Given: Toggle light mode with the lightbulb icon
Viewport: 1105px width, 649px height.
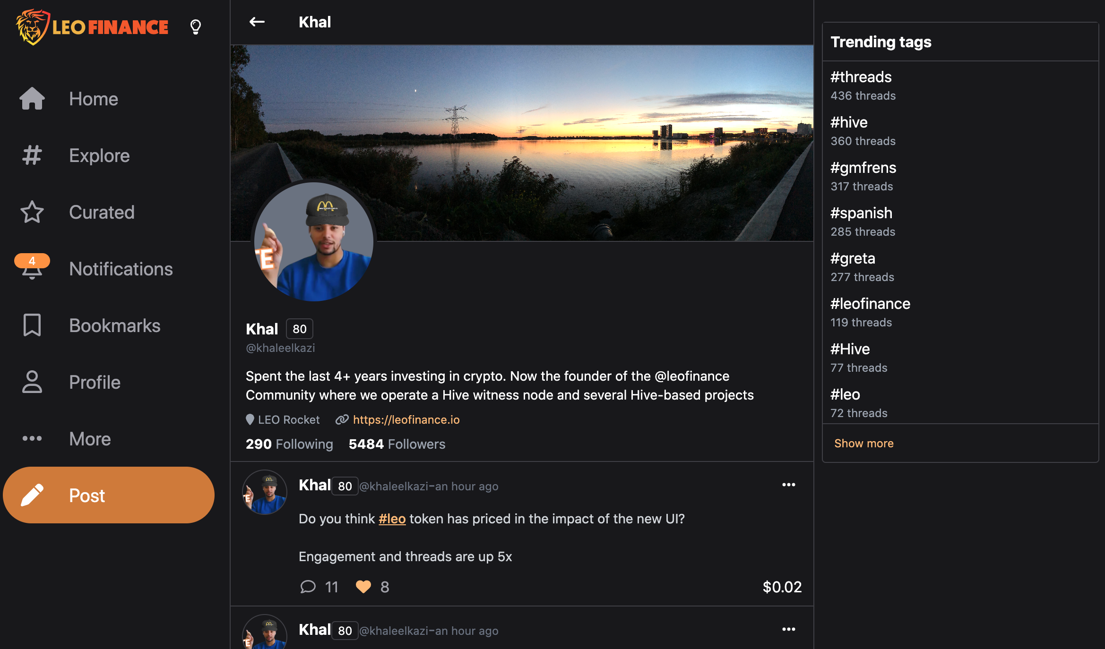Looking at the screenshot, I should point(195,26).
